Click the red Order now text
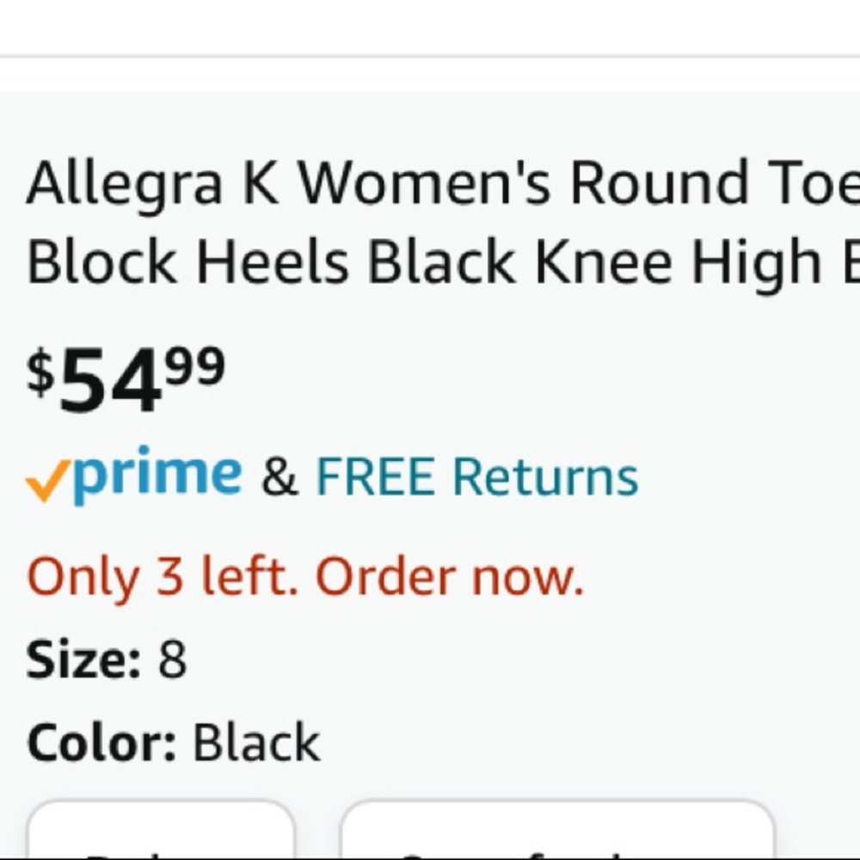Screen dimensions: 860x860 (x=449, y=576)
